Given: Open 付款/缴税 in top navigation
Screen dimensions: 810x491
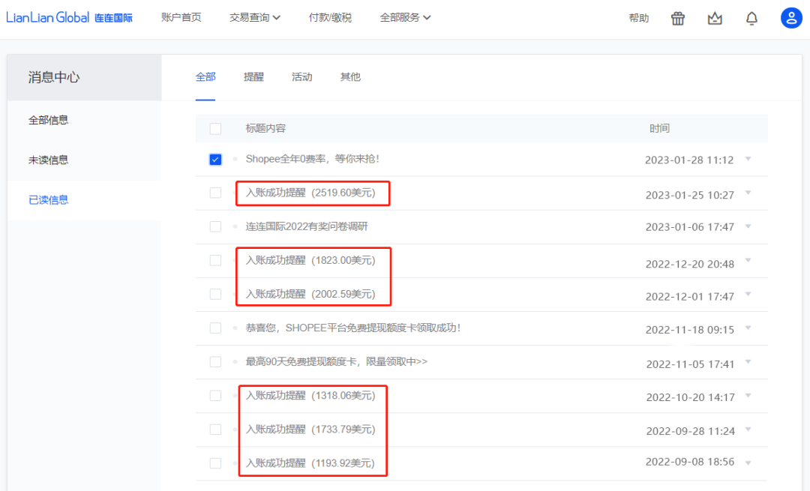Looking at the screenshot, I should click(x=330, y=17).
